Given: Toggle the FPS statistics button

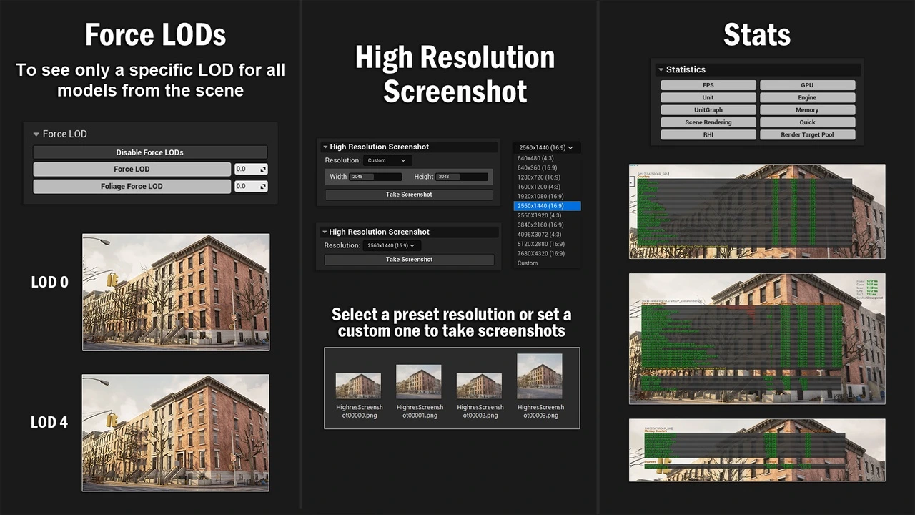Looking at the screenshot, I should pyautogui.click(x=708, y=85).
